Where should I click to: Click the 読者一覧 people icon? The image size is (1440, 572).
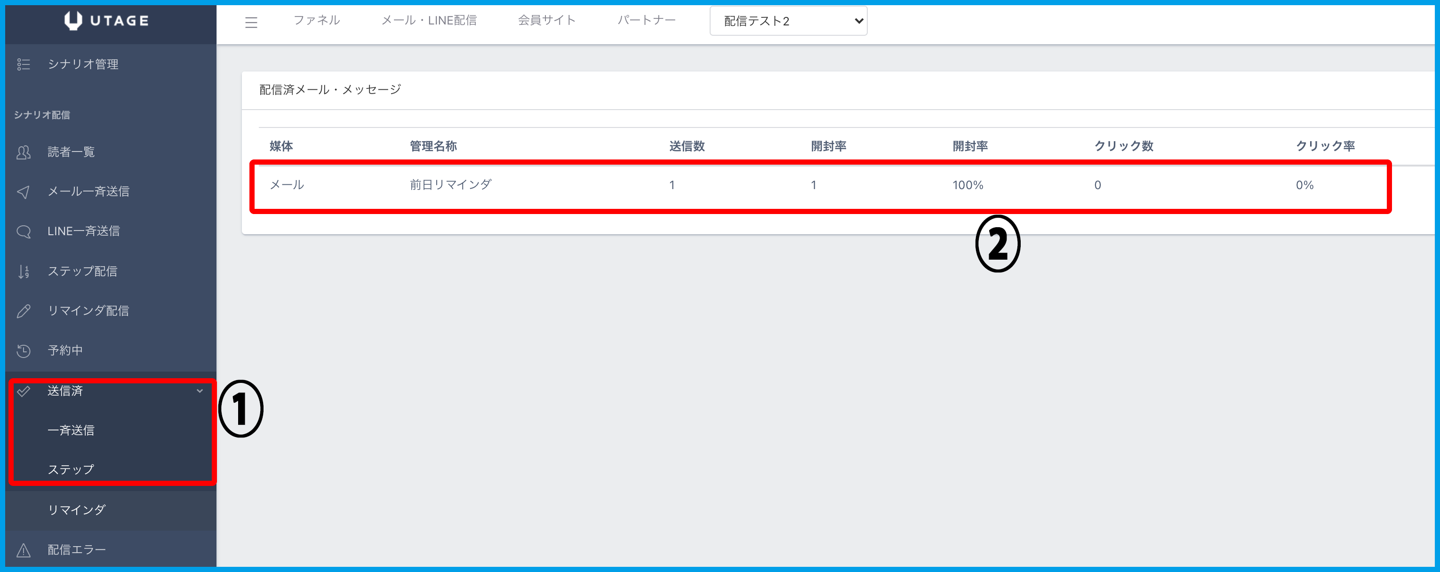tap(24, 152)
